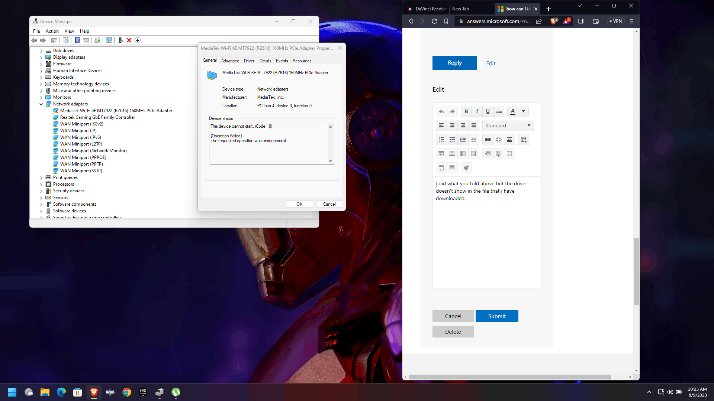Click the numbered list icon
714x401 pixels.
tap(441, 140)
